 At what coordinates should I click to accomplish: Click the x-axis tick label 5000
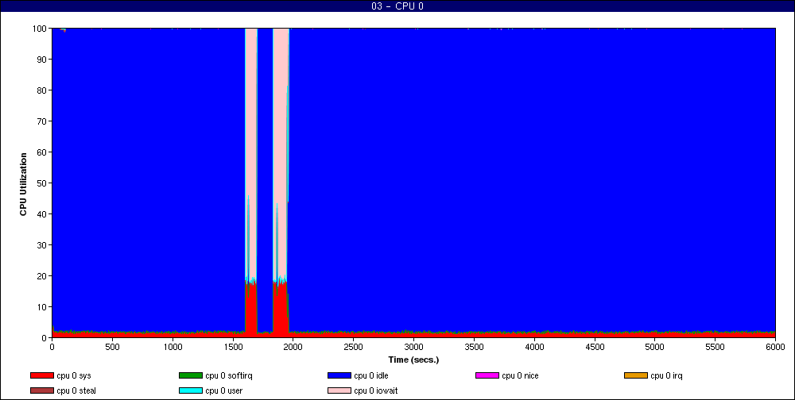[x=654, y=348]
